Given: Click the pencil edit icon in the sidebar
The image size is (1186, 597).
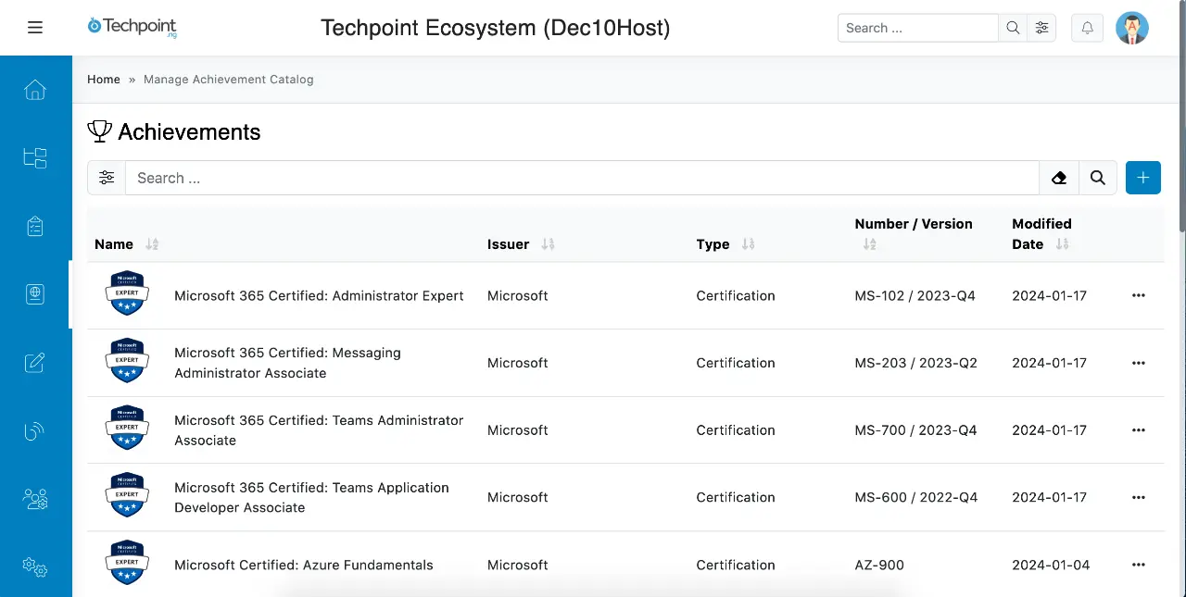Looking at the screenshot, I should coord(35,362).
